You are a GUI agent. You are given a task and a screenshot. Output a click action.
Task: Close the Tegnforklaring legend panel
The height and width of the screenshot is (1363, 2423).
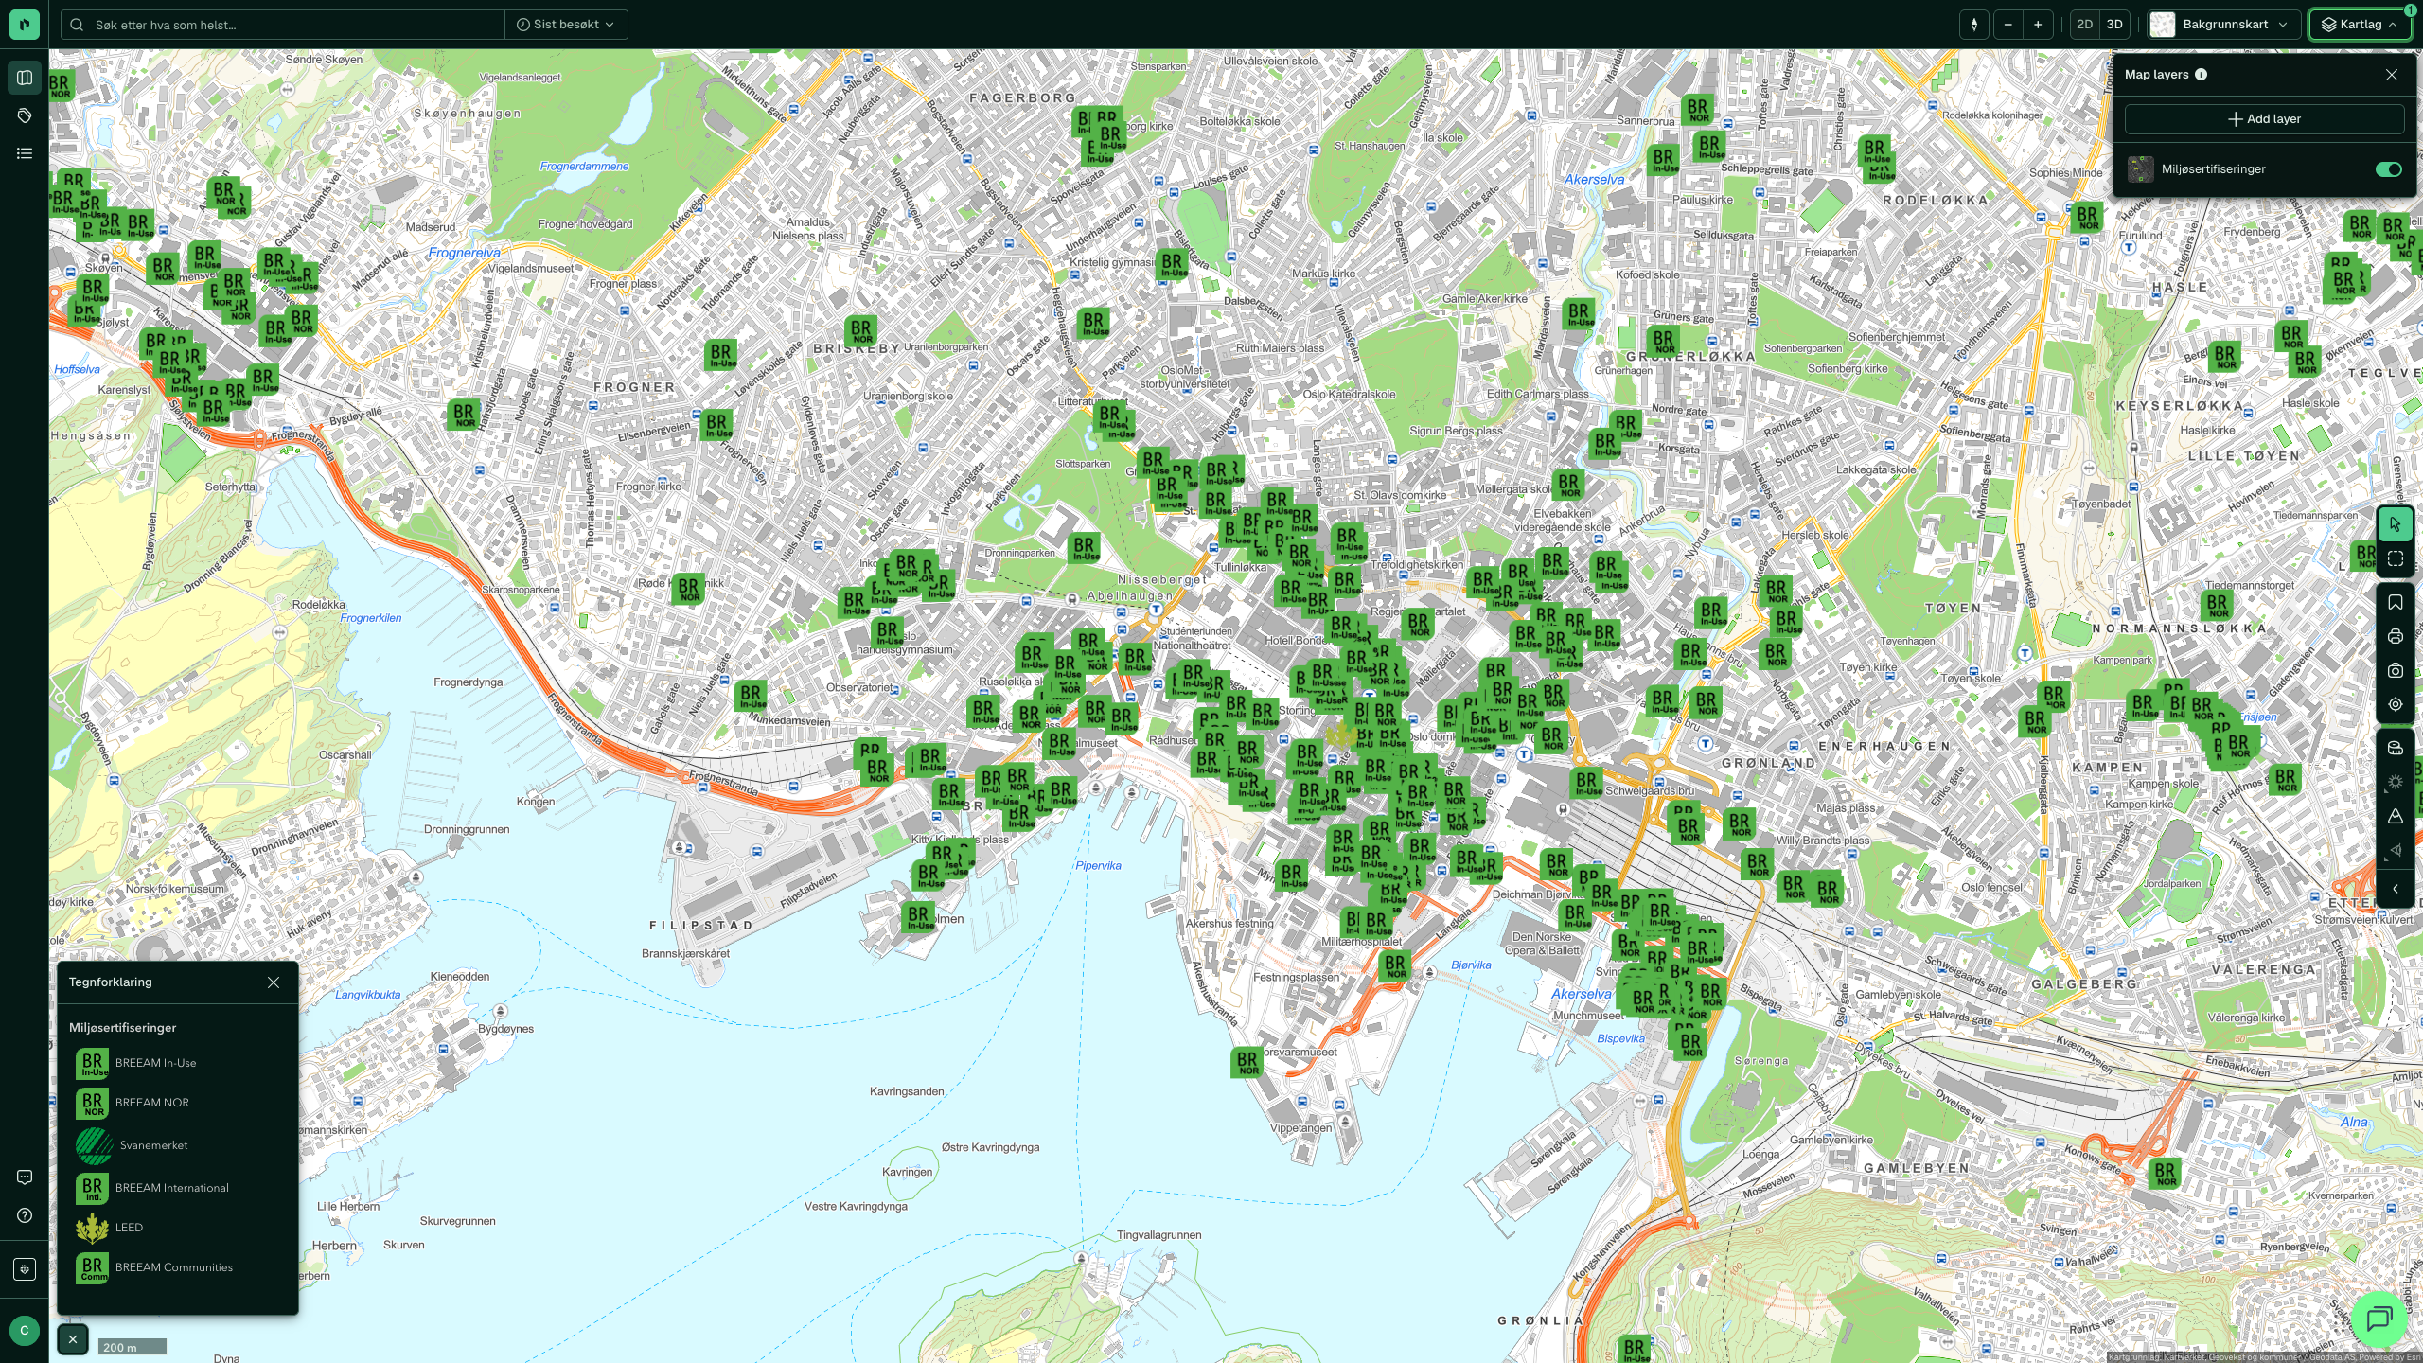click(x=274, y=982)
